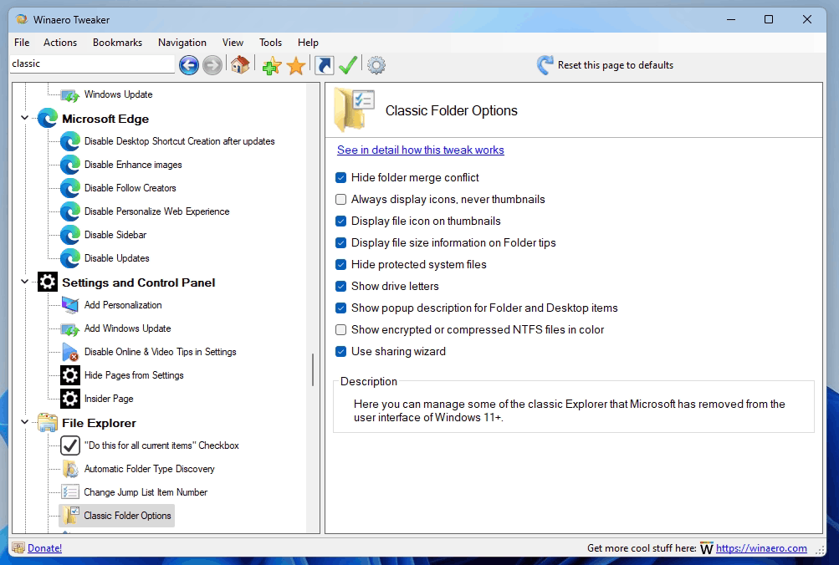The width and height of the screenshot is (839, 565).
Task: Add bookmark with the green plus star
Action: 272,65
